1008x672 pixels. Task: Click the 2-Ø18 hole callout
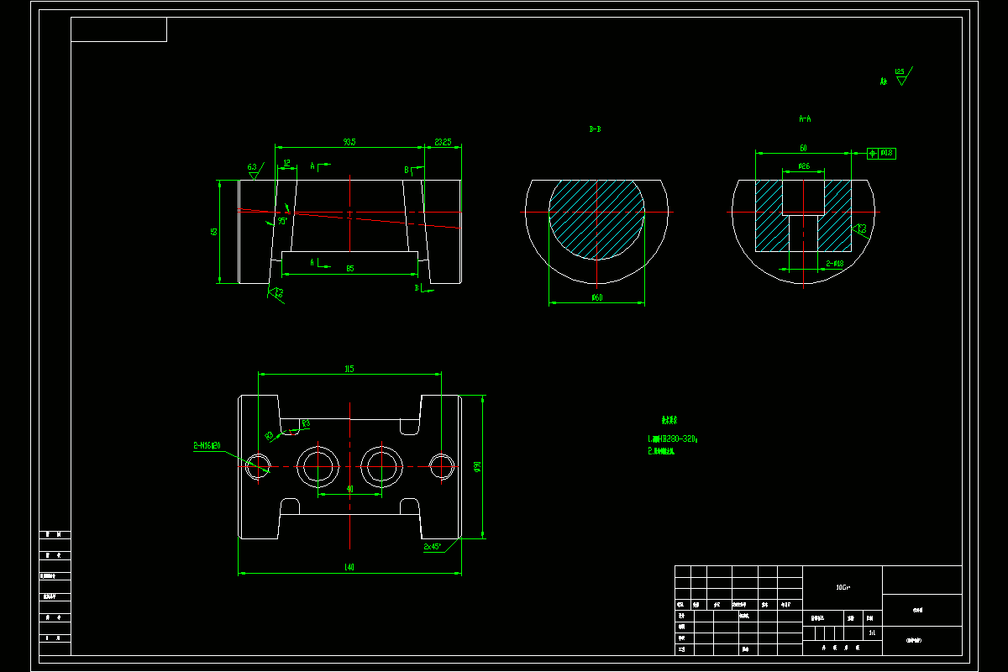coord(834,264)
